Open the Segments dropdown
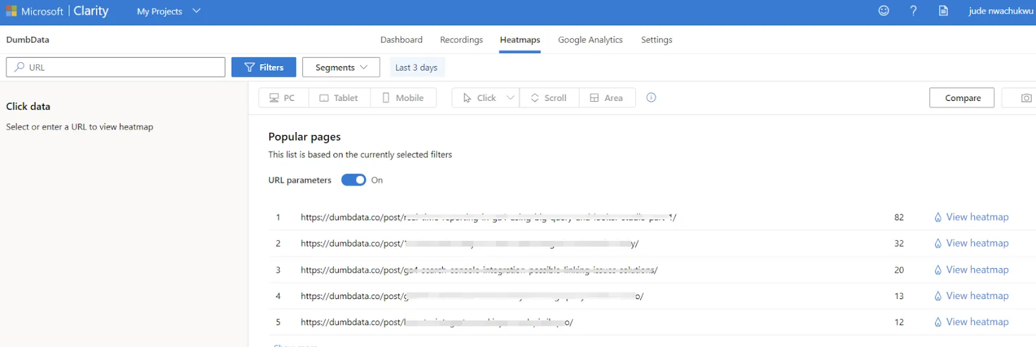The height and width of the screenshot is (347, 1036). click(341, 67)
